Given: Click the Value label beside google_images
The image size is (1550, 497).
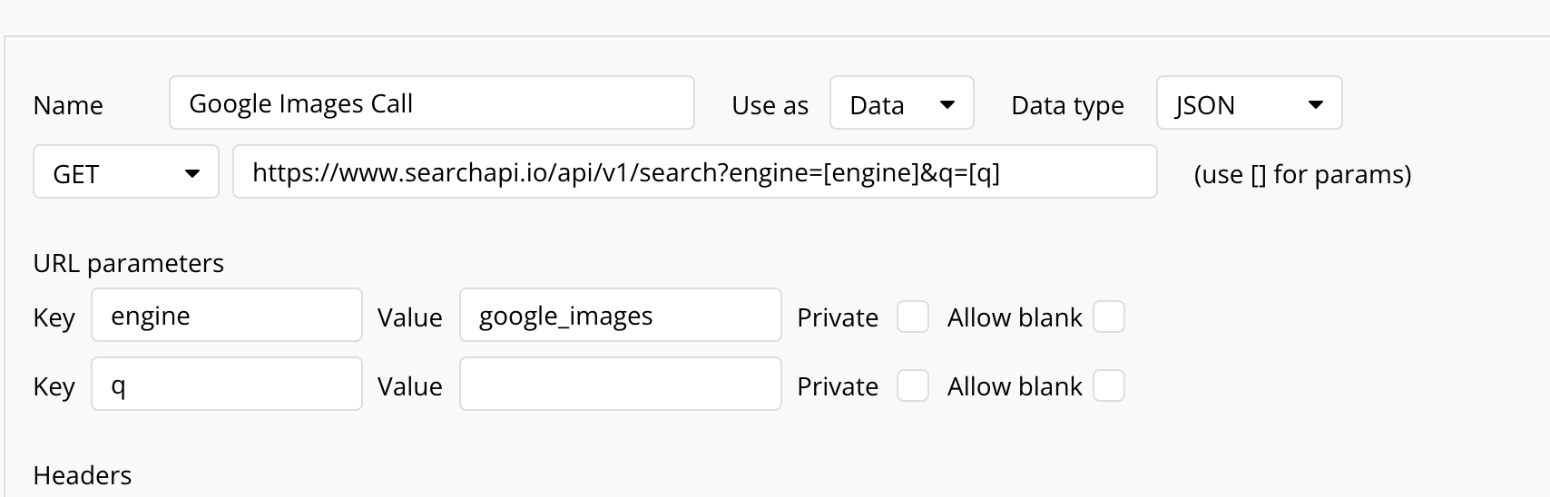Looking at the screenshot, I should (x=409, y=317).
